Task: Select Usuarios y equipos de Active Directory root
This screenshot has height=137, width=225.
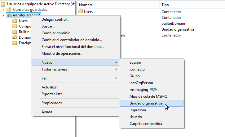Action: pyautogui.click(x=41, y=4)
